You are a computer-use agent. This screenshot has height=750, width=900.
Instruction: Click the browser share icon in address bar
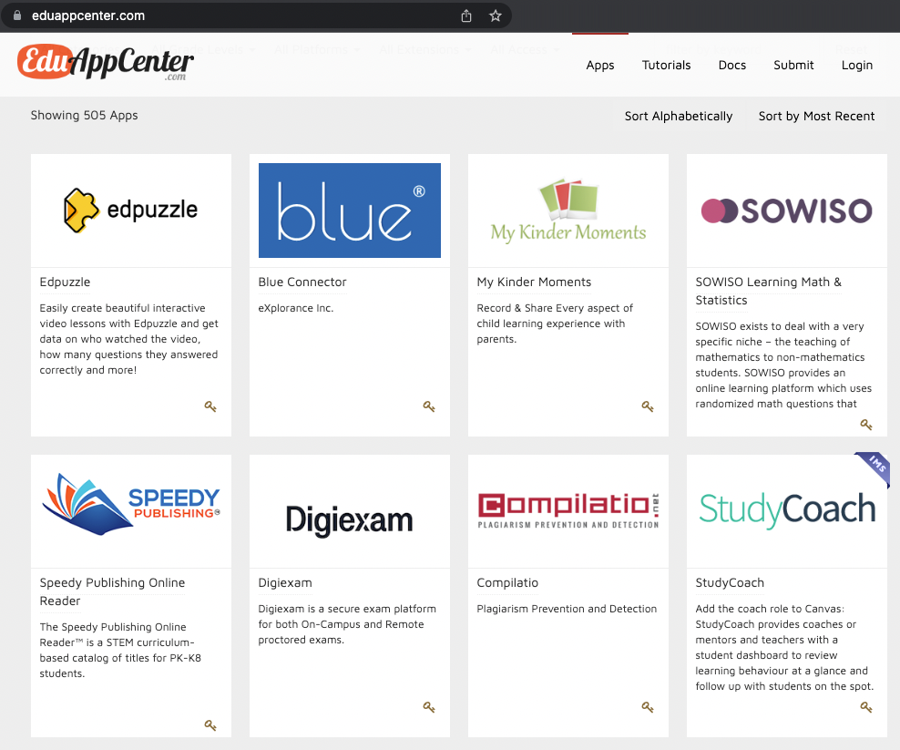pos(466,16)
